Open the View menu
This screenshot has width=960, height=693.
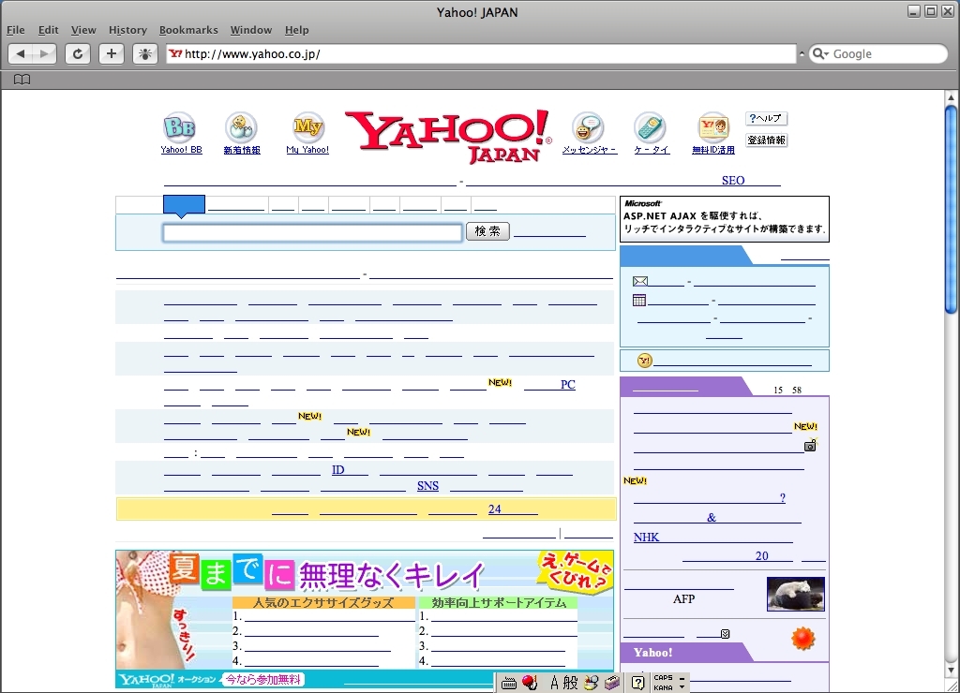[83, 30]
